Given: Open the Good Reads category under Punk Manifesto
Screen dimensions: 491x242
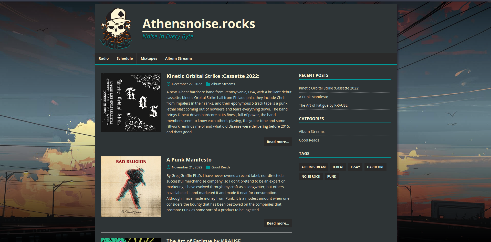Looking at the screenshot, I should point(221,167).
